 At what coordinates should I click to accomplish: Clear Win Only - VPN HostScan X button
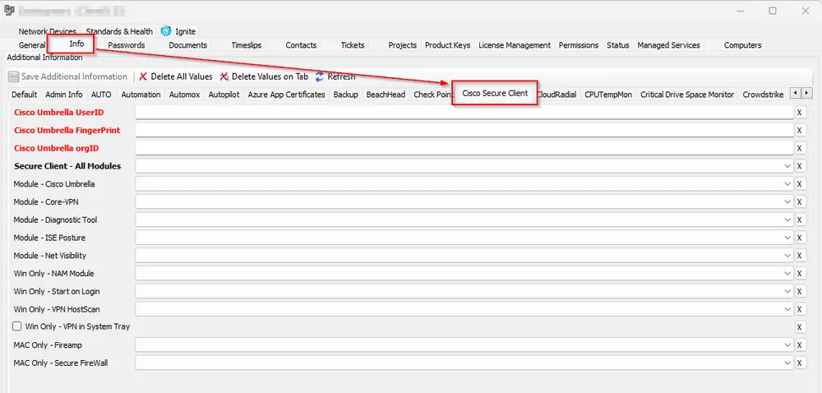pyautogui.click(x=800, y=309)
